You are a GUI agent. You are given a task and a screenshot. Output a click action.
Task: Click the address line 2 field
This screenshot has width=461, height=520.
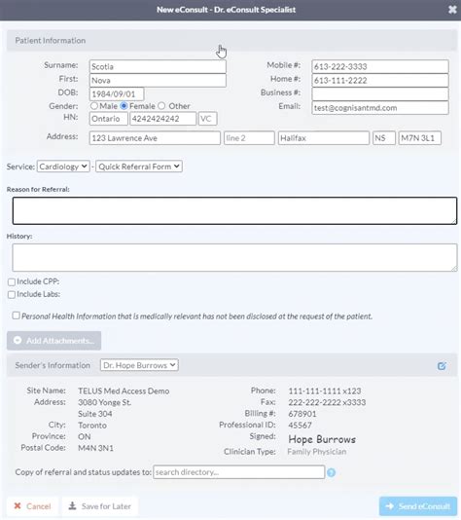[249, 138]
